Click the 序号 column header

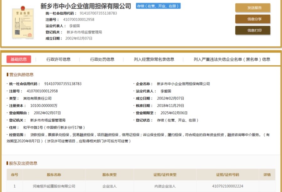pyautogui.click(x=14, y=175)
